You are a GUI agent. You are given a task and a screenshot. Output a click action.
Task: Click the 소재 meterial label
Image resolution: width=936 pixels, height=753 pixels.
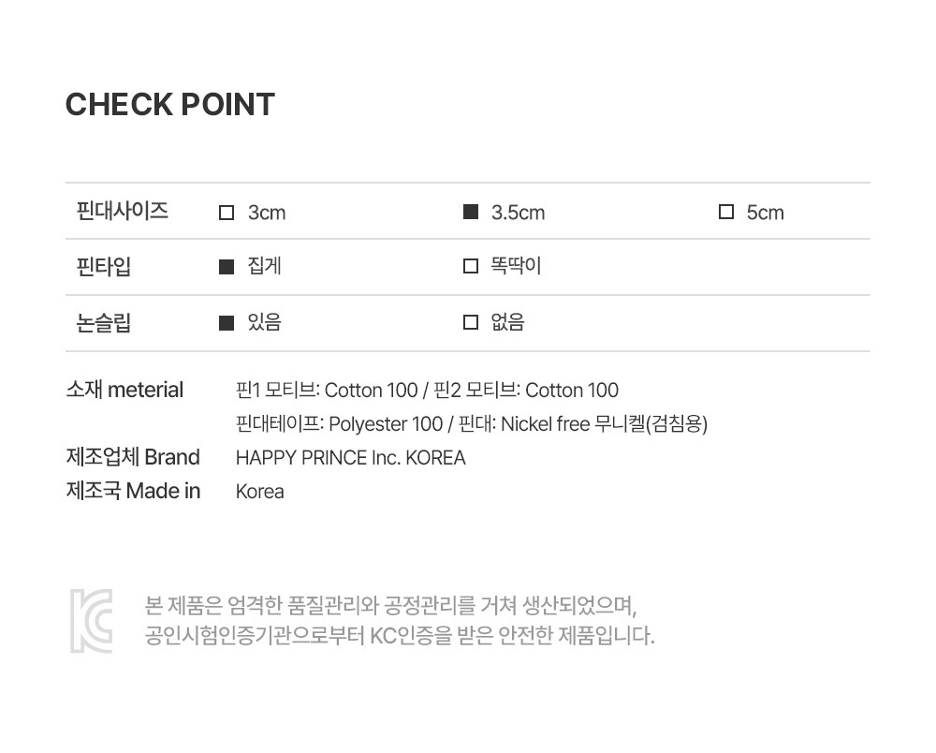click(x=124, y=391)
